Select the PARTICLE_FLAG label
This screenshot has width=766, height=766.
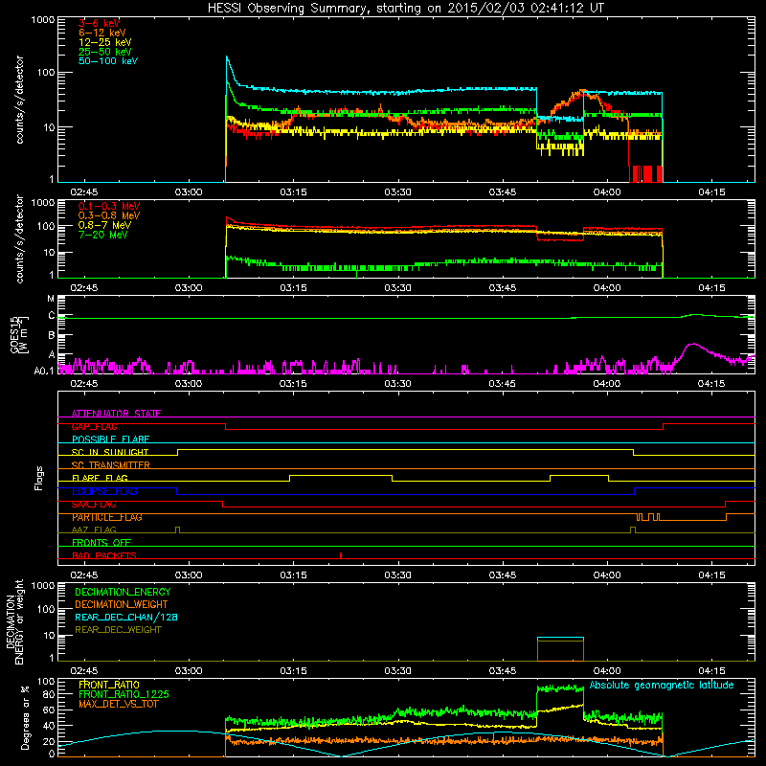107,517
